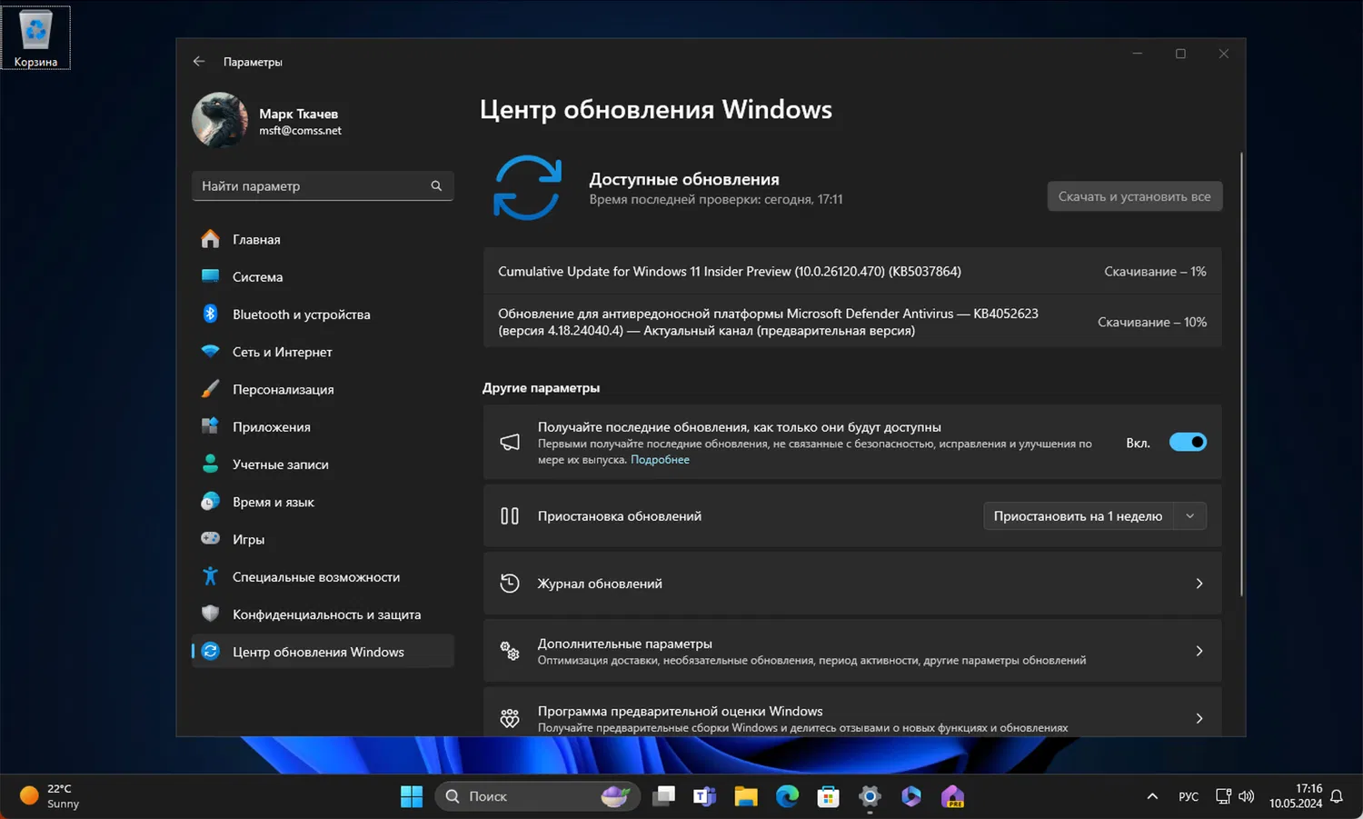Open Персонализация via its brush icon
Viewport: 1363px width, 819px height.
click(210, 389)
